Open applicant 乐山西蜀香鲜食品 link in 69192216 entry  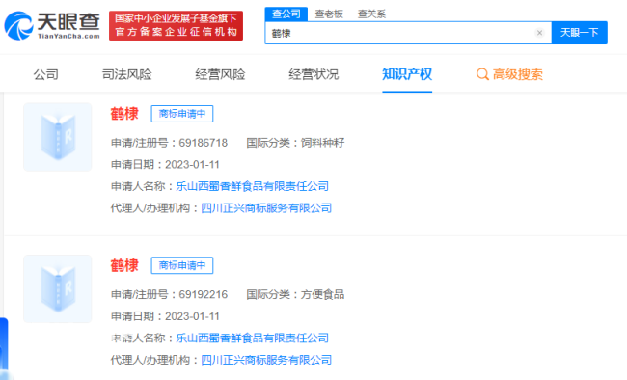(x=253, y=338)
